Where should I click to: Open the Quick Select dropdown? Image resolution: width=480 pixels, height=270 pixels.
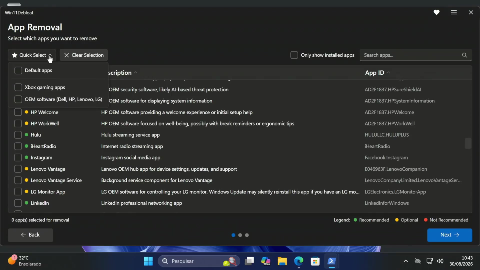pyautogui.click(x=32, y=55)
